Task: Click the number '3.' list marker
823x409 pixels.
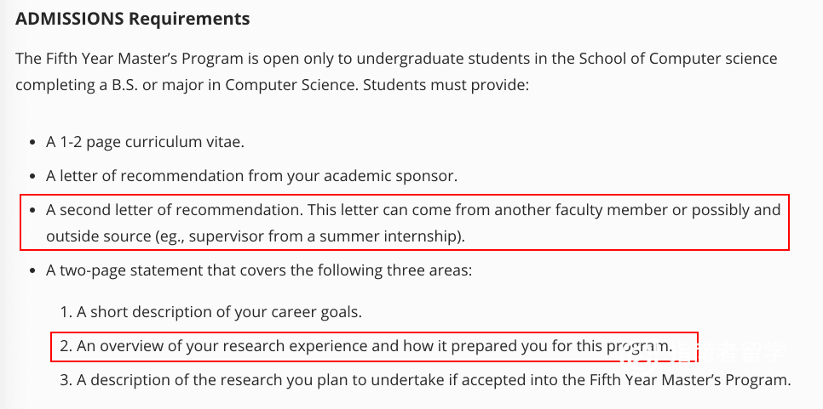Action: pos(66,380)
